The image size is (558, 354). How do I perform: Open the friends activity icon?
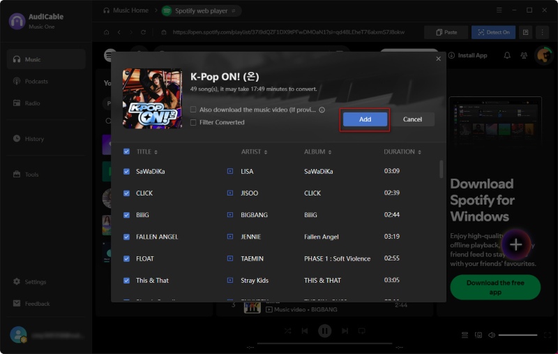524,55
